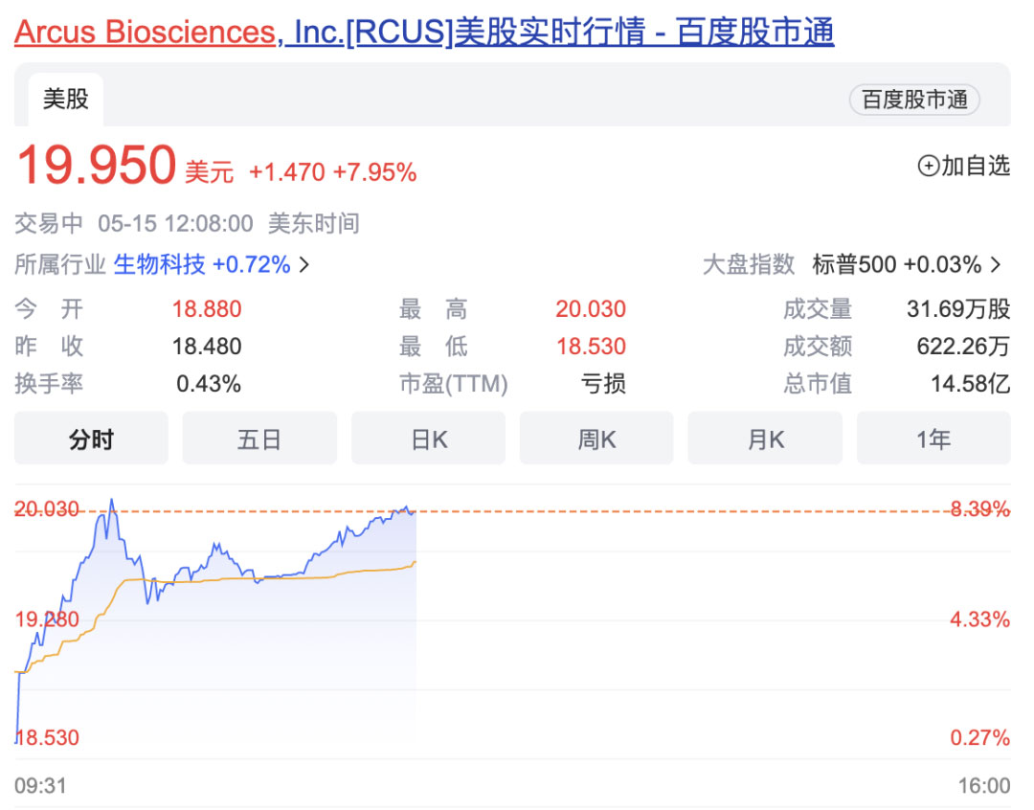Screen dimensions: 1034x810
Task: Switch to the 日K chart
Action: click(x=428, y=439)
